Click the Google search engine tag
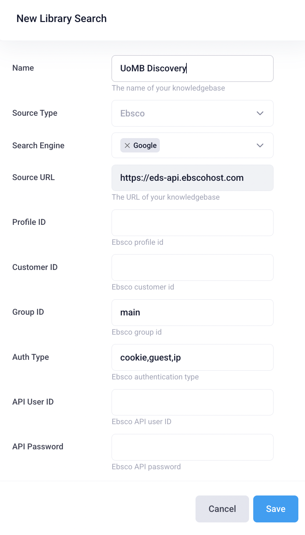 145,145
